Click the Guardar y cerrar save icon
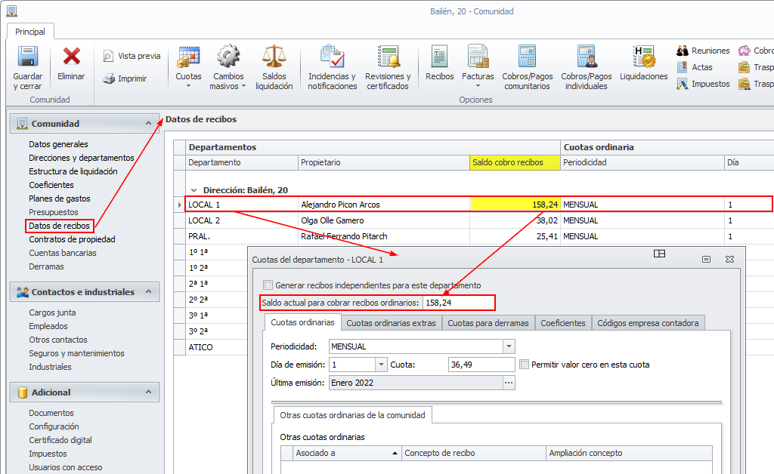This screenshot has width=774, height=474. click(28, 57)
